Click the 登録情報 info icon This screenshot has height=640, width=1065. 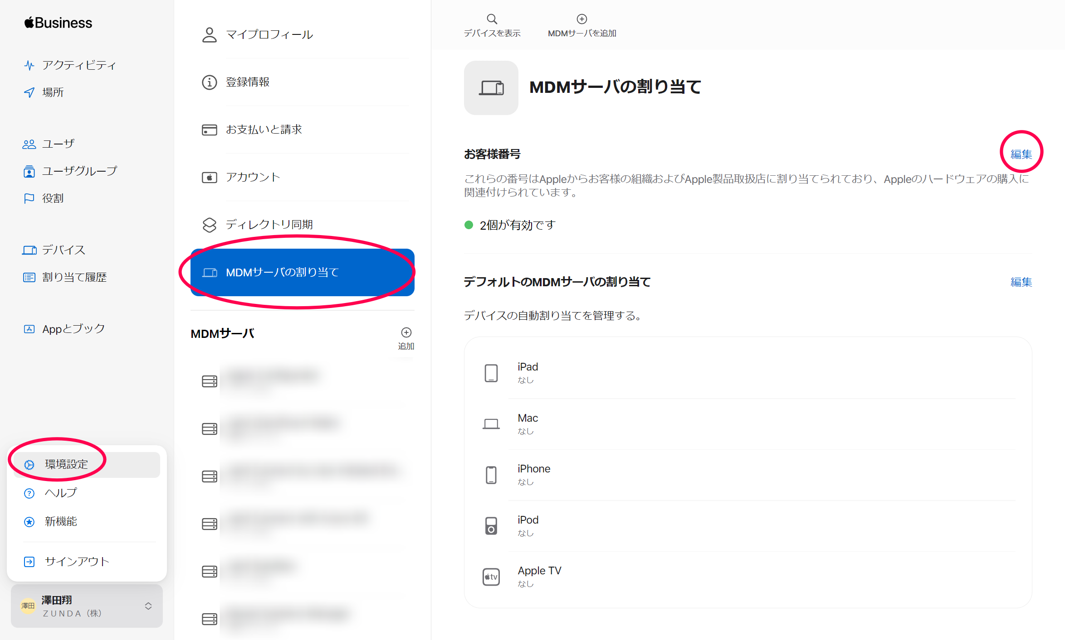coord(209,82)
